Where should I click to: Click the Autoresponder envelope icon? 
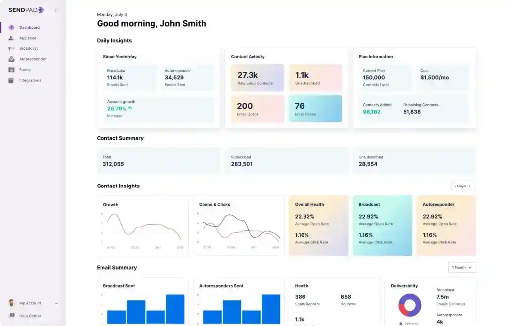point(11,59)
